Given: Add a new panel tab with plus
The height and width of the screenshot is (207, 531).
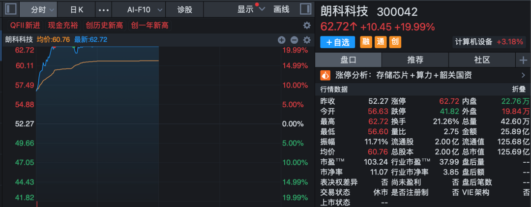Looking at the screenshot, I should tap(523, 60).
